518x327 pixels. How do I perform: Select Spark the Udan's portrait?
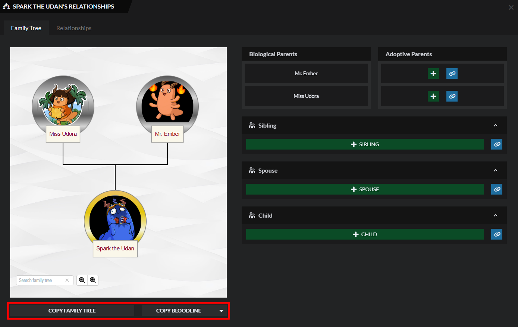tap(115, 219)
